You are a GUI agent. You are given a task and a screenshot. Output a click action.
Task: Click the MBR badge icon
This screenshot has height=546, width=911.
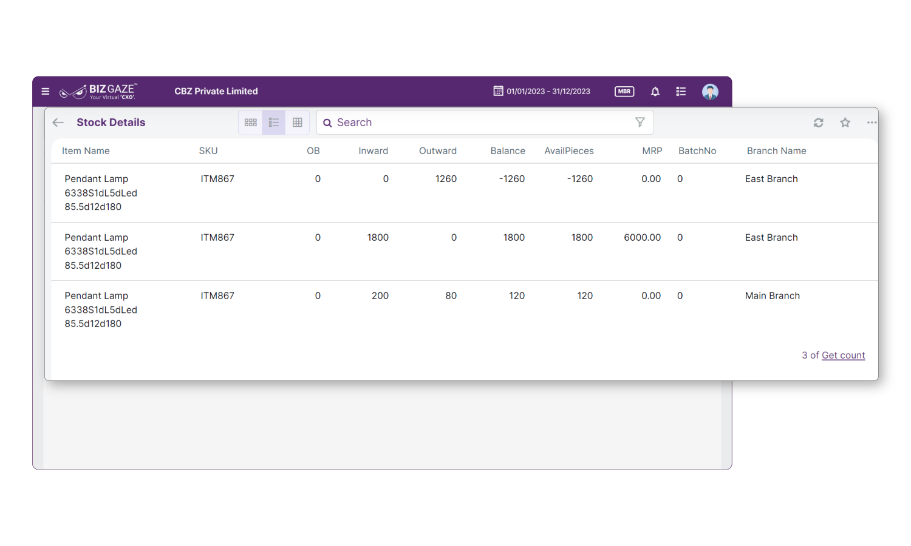[x=624, y=92]
